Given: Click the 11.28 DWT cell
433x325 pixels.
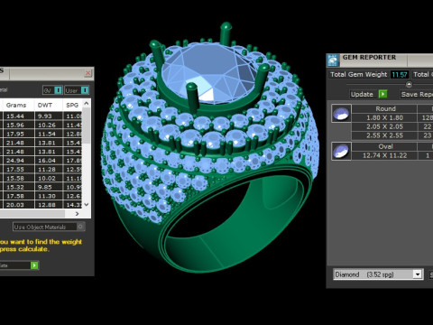Looking at the screenshot, I should click(x=49, y=169).
